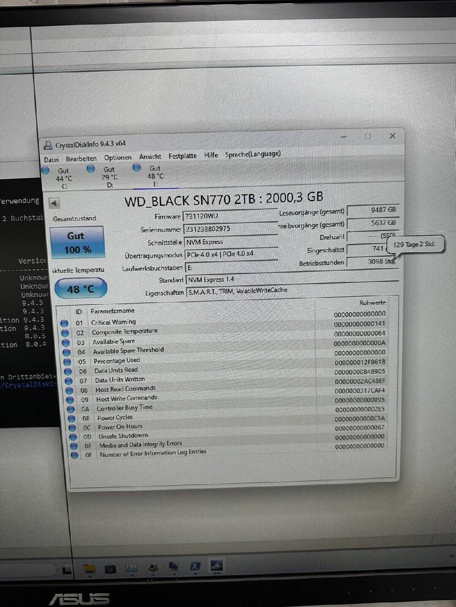Click the status dot beside Data Units Written
The image size is (456, 607).
pos(69,381)
